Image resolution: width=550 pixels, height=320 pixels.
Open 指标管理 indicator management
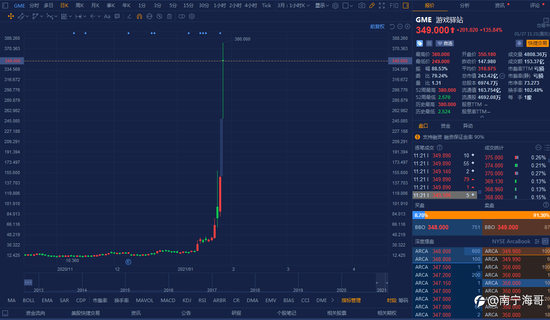[351, 301]
